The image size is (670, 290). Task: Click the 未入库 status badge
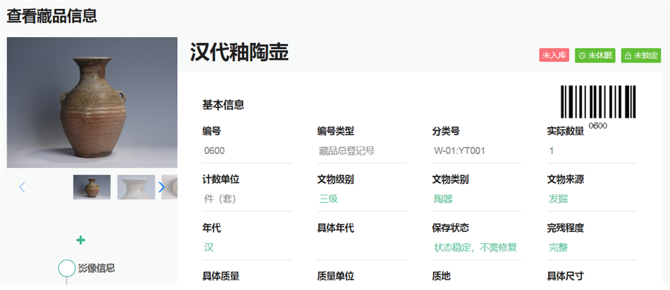click(x=554, y=56)
